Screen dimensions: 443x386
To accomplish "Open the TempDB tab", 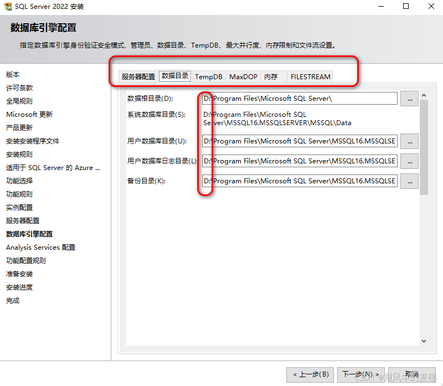I will click(x=209, y=76).
